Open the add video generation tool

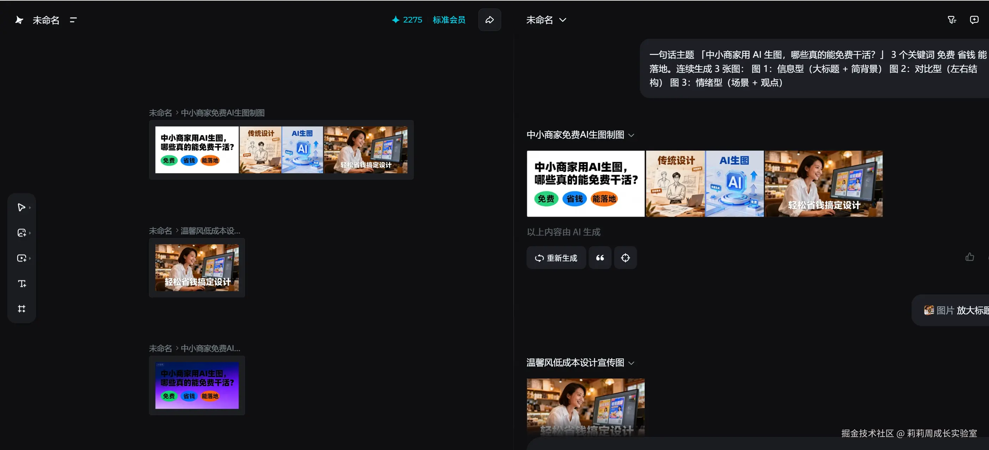(21, 258)
